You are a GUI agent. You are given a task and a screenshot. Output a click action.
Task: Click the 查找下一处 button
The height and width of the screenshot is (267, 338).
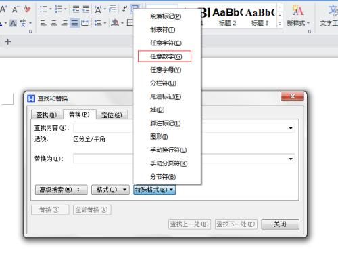point(236,224)
